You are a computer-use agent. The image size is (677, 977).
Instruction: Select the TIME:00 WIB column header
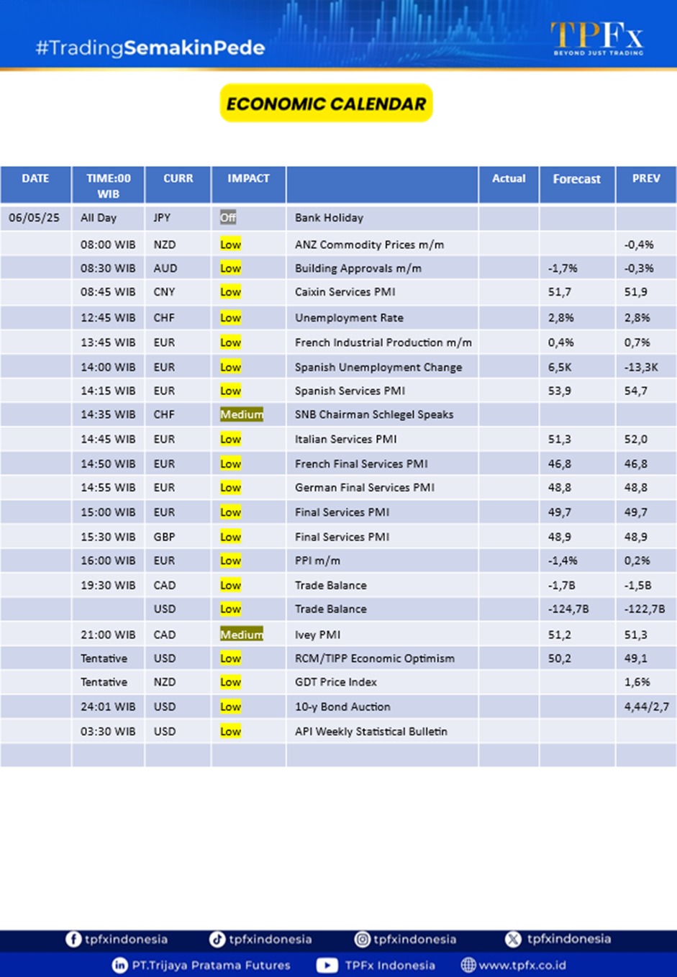click(x=108, y=185)
